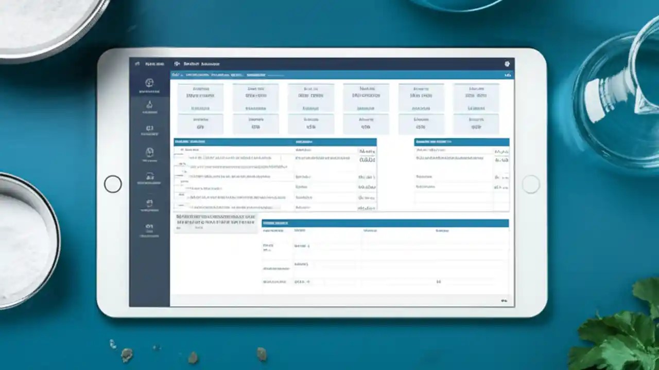
Task: Open the app logo icon in the header
Action: [x=176, y=64]
